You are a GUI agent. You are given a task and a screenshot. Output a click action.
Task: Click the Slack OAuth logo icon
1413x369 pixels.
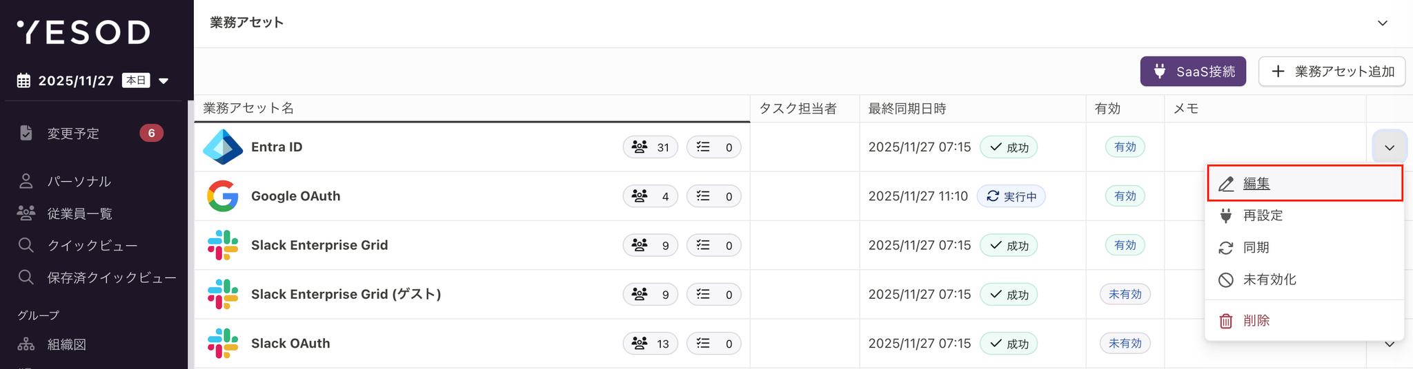pyautogui.click(x=223, y=343)
